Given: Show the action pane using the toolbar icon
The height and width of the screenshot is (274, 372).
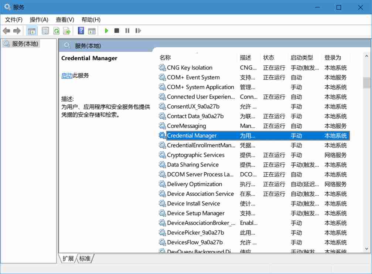Looking at the screenshot, I should [91, 31].
